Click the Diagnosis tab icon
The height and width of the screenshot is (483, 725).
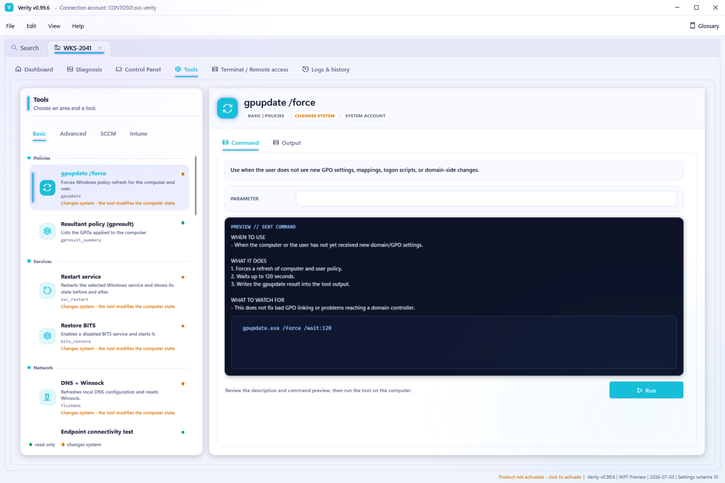(70, 69)
